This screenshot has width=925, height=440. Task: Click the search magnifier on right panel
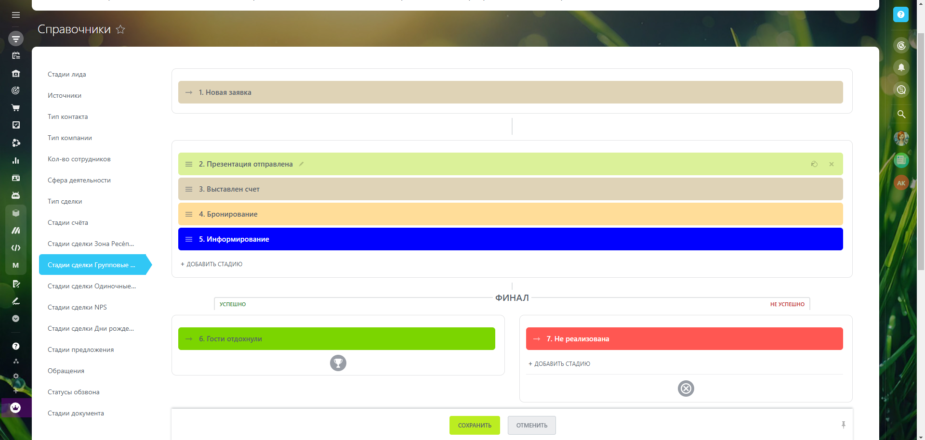[901, 115]
